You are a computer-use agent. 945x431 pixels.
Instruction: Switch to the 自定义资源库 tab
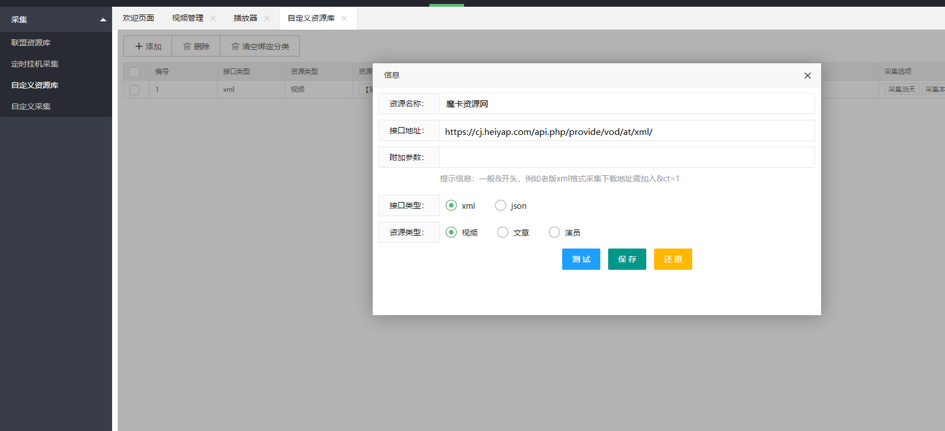click(x=311, y=18)
